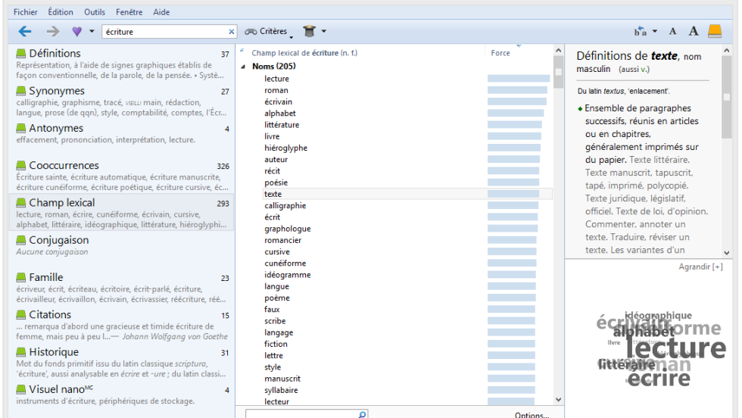The image size is (742, 418).
Task: Click the strength bar next to lecture
Action: [518, 79]
